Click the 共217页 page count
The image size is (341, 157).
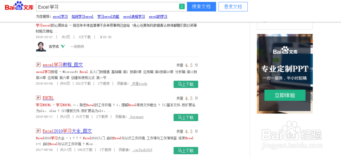(66, 150)
